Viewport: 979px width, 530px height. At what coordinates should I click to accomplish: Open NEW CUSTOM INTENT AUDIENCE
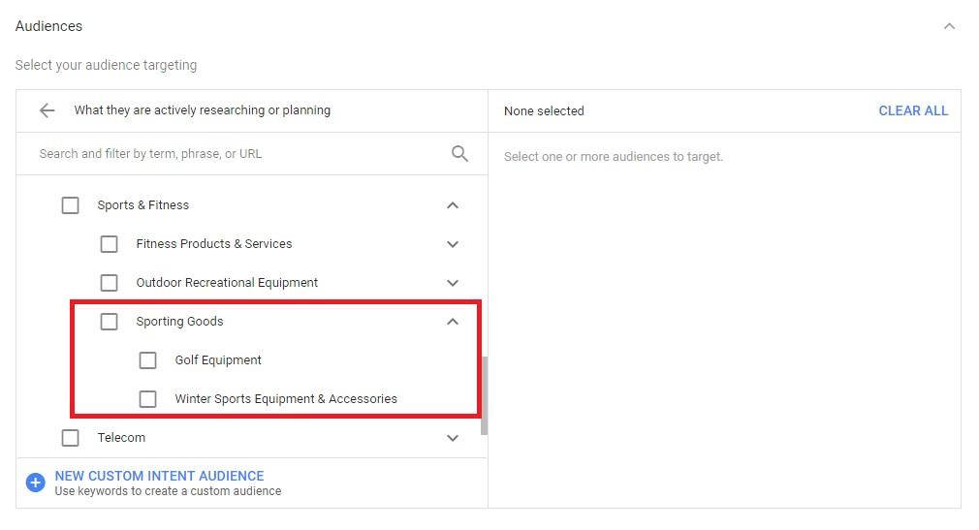pyautogui.click(x=159, y=476)
